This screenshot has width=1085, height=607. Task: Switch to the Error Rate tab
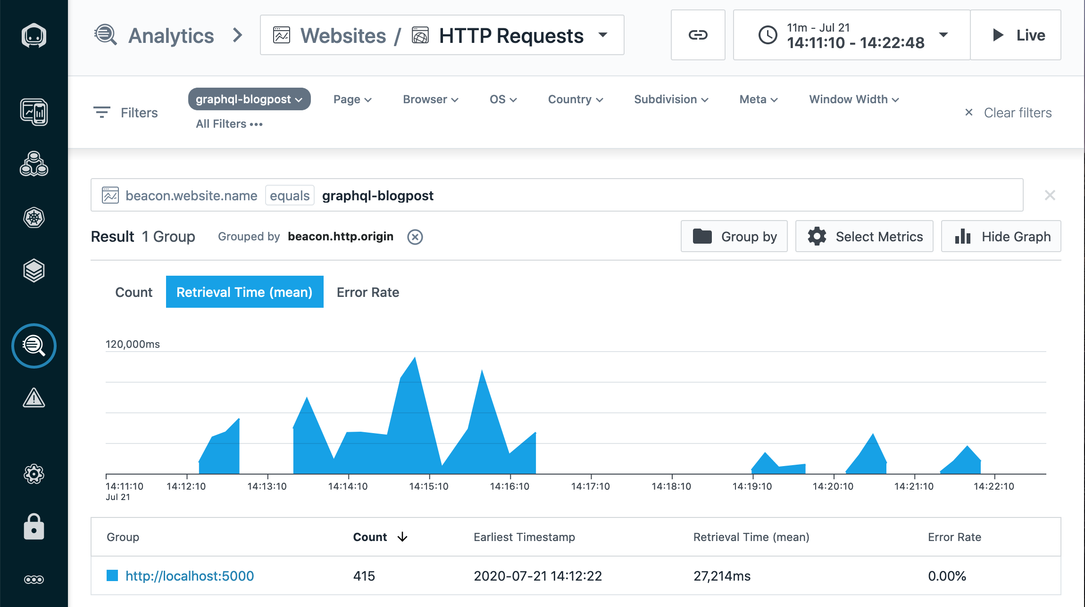click(x=368, y=292)
